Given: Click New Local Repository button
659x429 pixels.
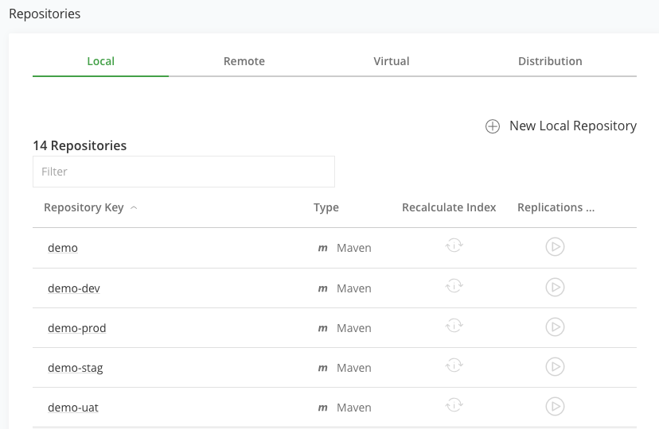Looking at the screenshot, I should [561, 126].
